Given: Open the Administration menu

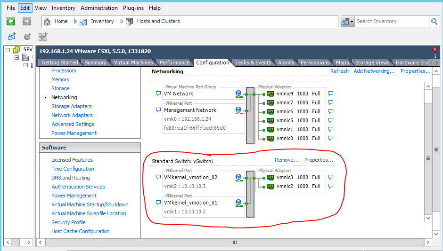Looking at the screenshot, I should (99, 8).
